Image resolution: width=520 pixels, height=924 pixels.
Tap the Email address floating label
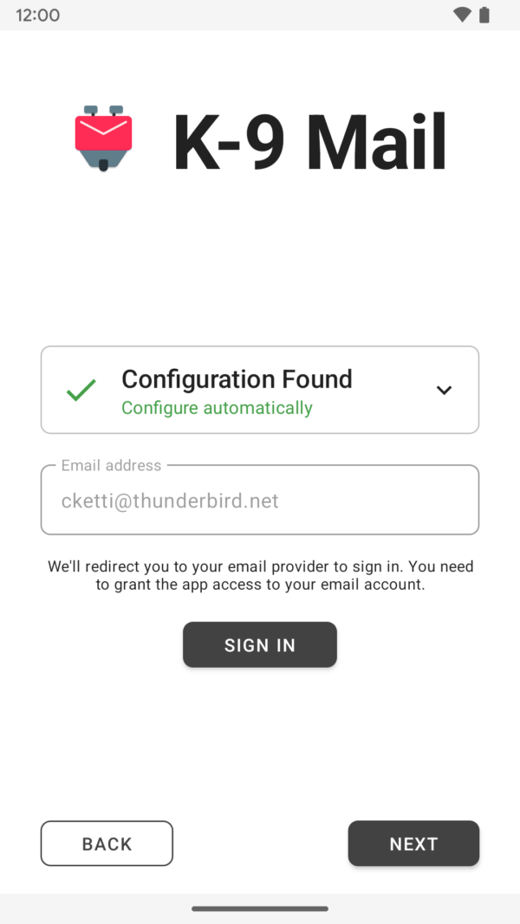[x=111, y=466]
